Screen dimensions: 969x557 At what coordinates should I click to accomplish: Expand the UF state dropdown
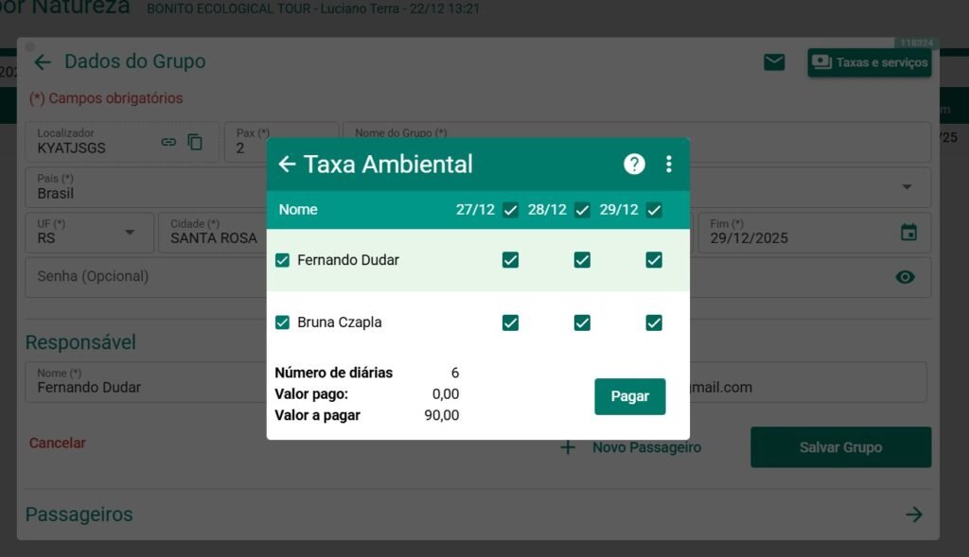tap(130, 233)
